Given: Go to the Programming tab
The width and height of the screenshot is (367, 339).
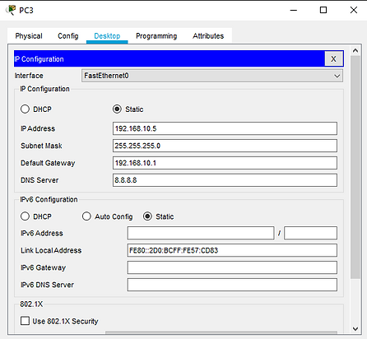Looking at the screenshot, I should click(x=156, y=36).
